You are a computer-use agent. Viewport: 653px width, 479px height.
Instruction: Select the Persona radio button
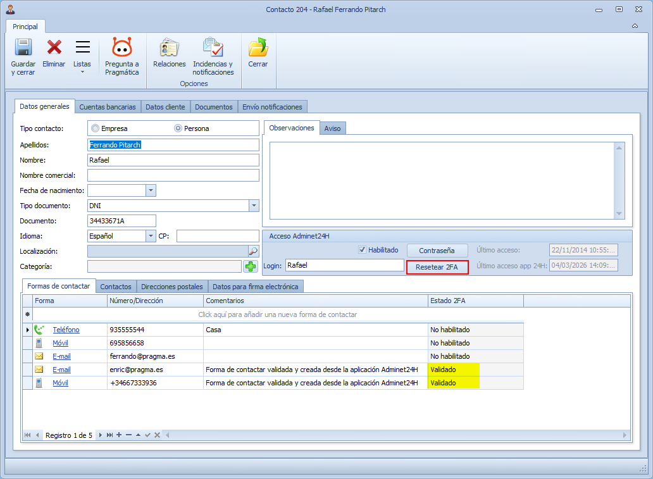tap(178, 128)
